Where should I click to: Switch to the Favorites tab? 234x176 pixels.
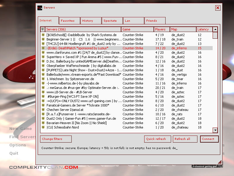coord(67,21)
